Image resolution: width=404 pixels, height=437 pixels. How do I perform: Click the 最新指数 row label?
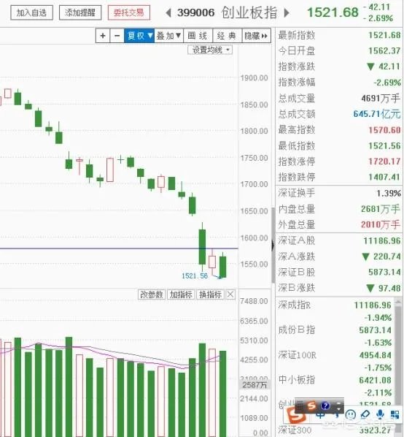point(297,35)
